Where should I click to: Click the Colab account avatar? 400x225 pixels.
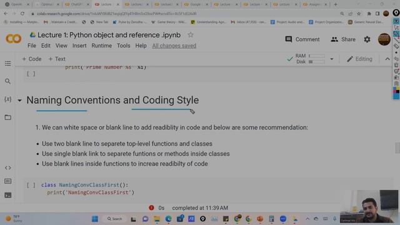coord(384,39)
